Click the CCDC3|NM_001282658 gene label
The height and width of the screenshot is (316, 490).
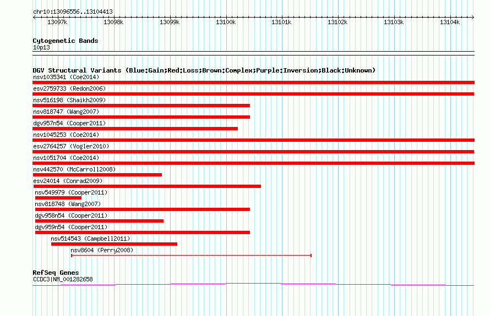(x=63, y=279)
